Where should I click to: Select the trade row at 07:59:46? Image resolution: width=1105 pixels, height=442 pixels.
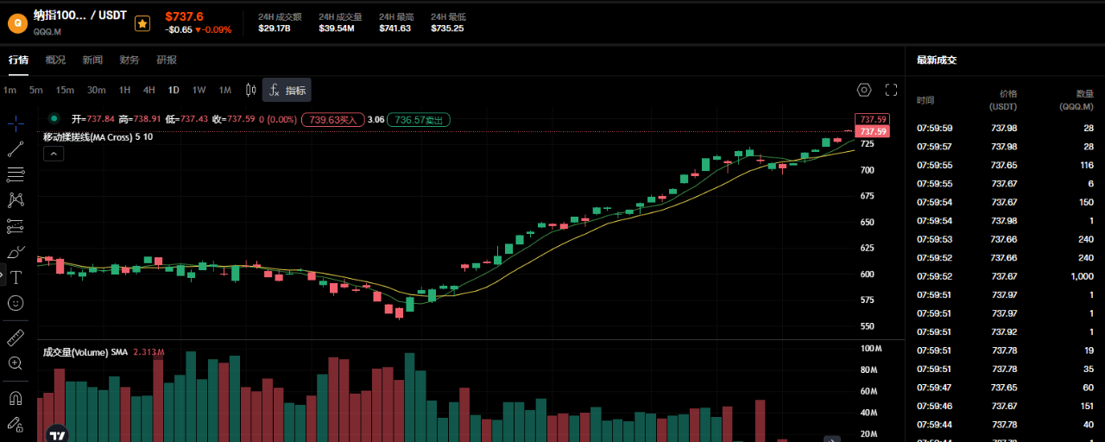pyautogui.click(x=1005, y=406)
